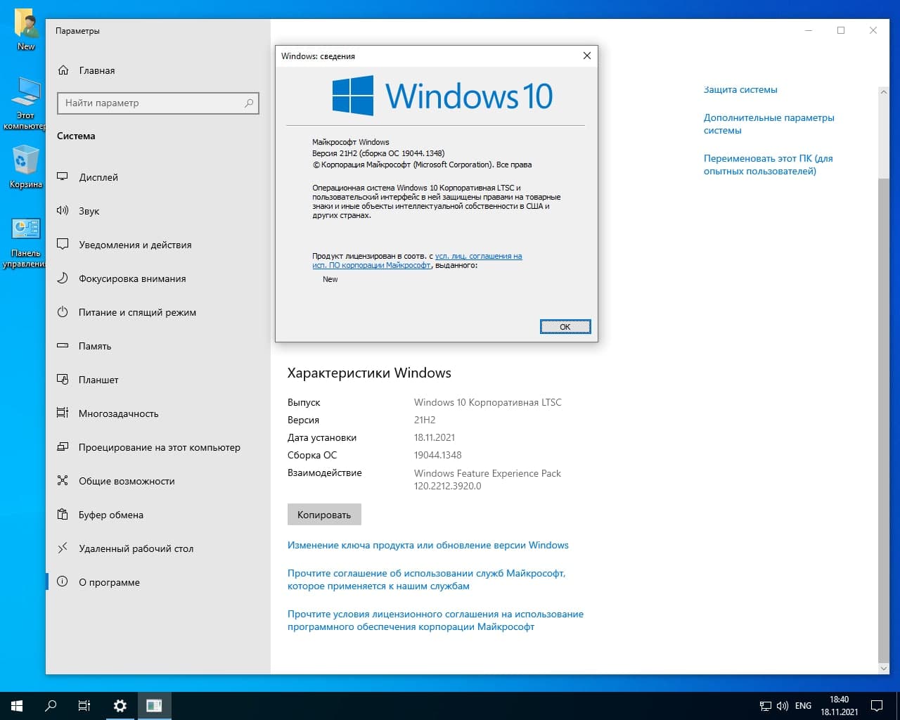Image resolution: width=900 pixels, height=720 pixels.
Task: Click the Copy button under Windows specifications
Action: click(x=324, y=515)
